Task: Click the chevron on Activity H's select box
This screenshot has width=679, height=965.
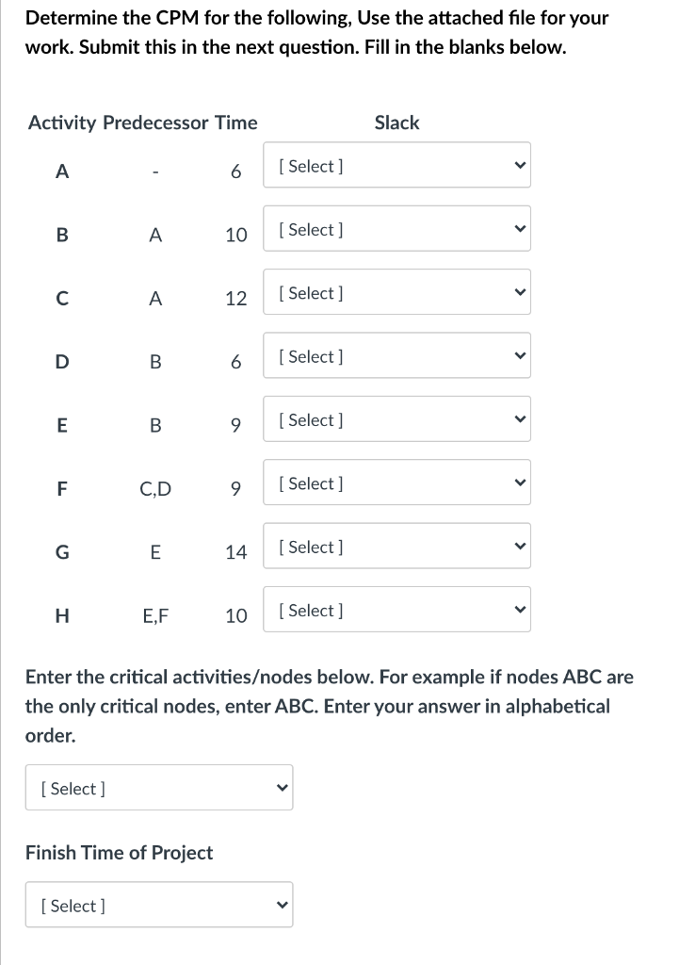Action: click(518, 609)
